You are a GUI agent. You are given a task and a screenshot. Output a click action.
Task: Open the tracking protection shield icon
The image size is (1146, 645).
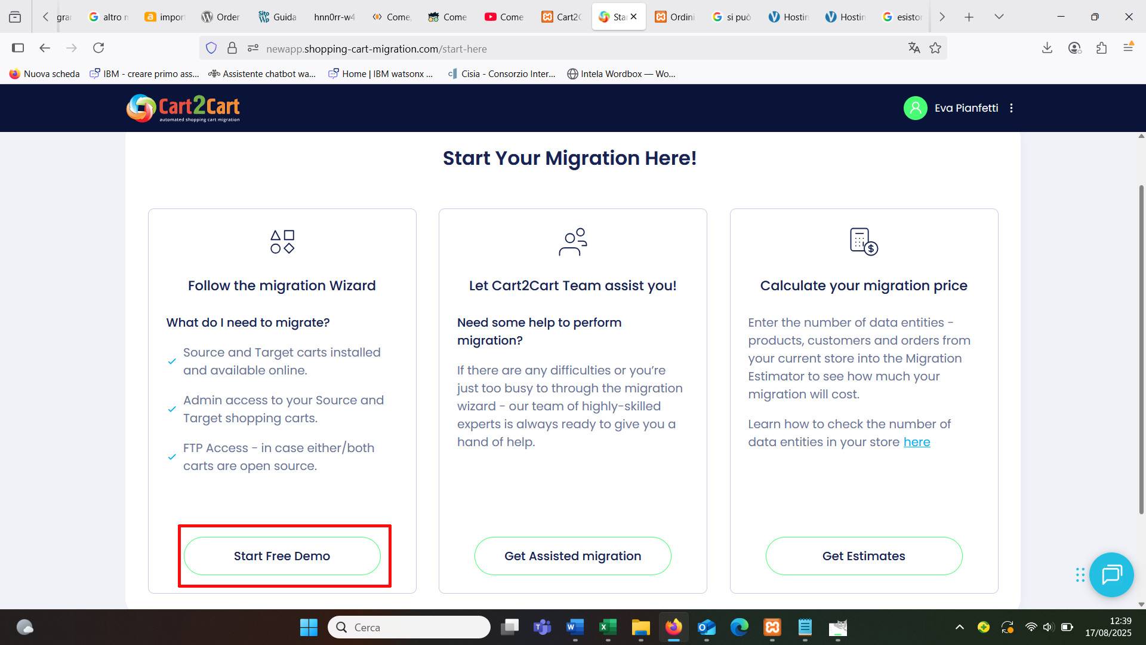(211, 48)
